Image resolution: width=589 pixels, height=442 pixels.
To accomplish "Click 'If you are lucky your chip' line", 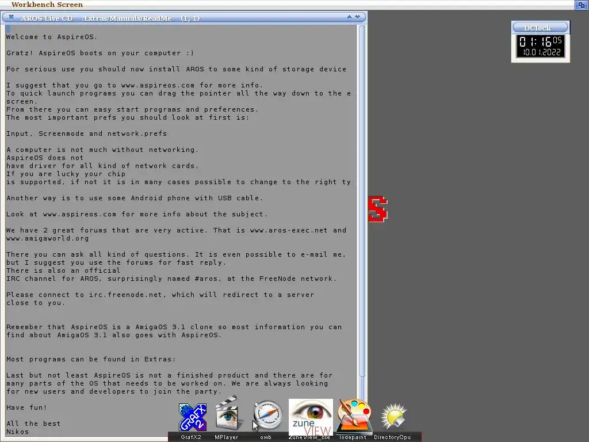I will 66,174.
